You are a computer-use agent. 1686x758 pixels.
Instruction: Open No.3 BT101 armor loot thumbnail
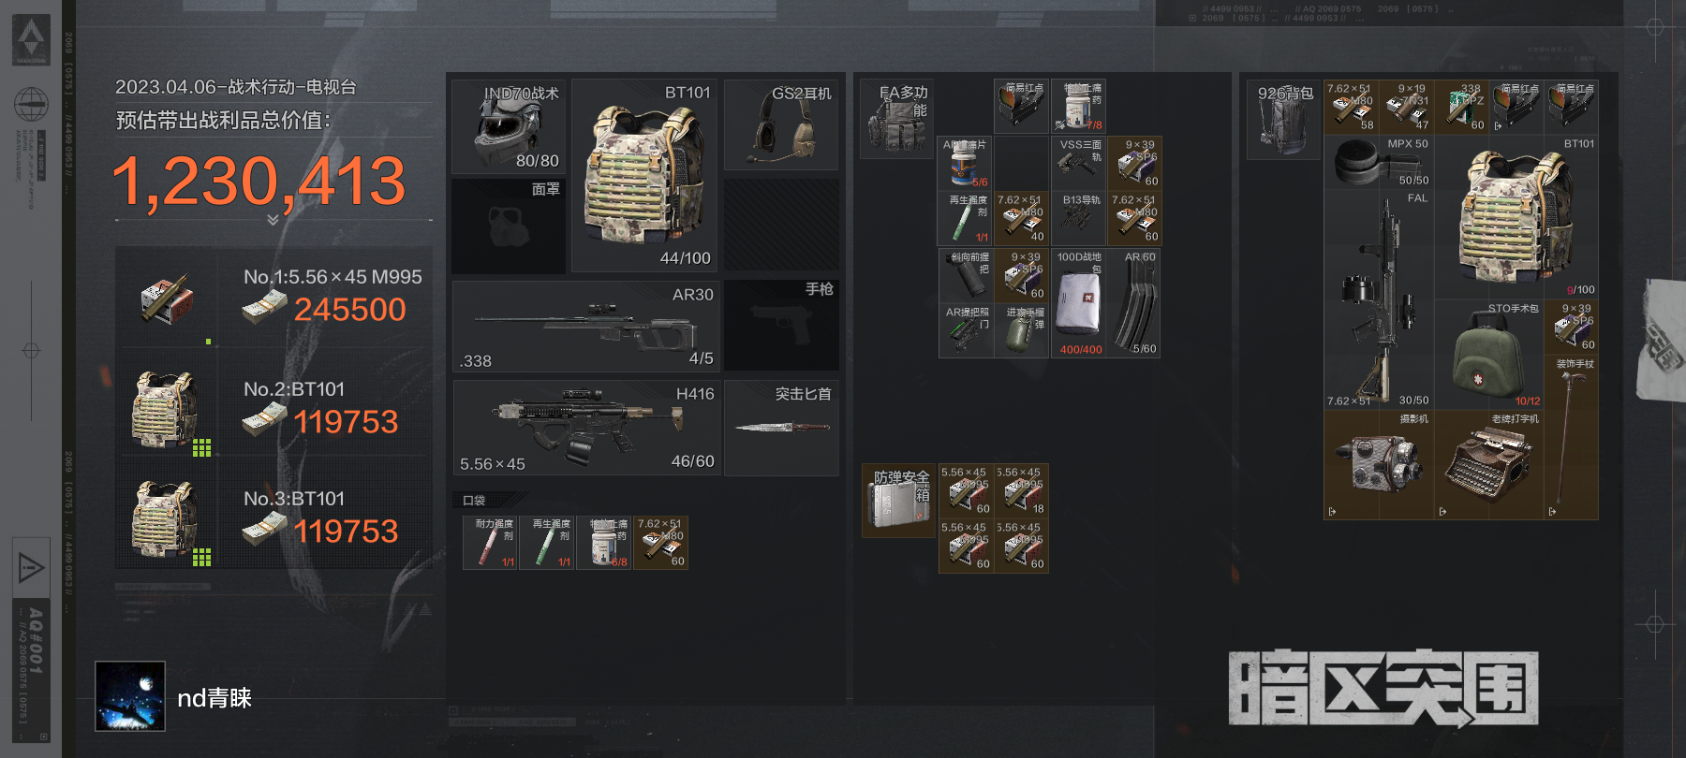[x=166, y=519]
